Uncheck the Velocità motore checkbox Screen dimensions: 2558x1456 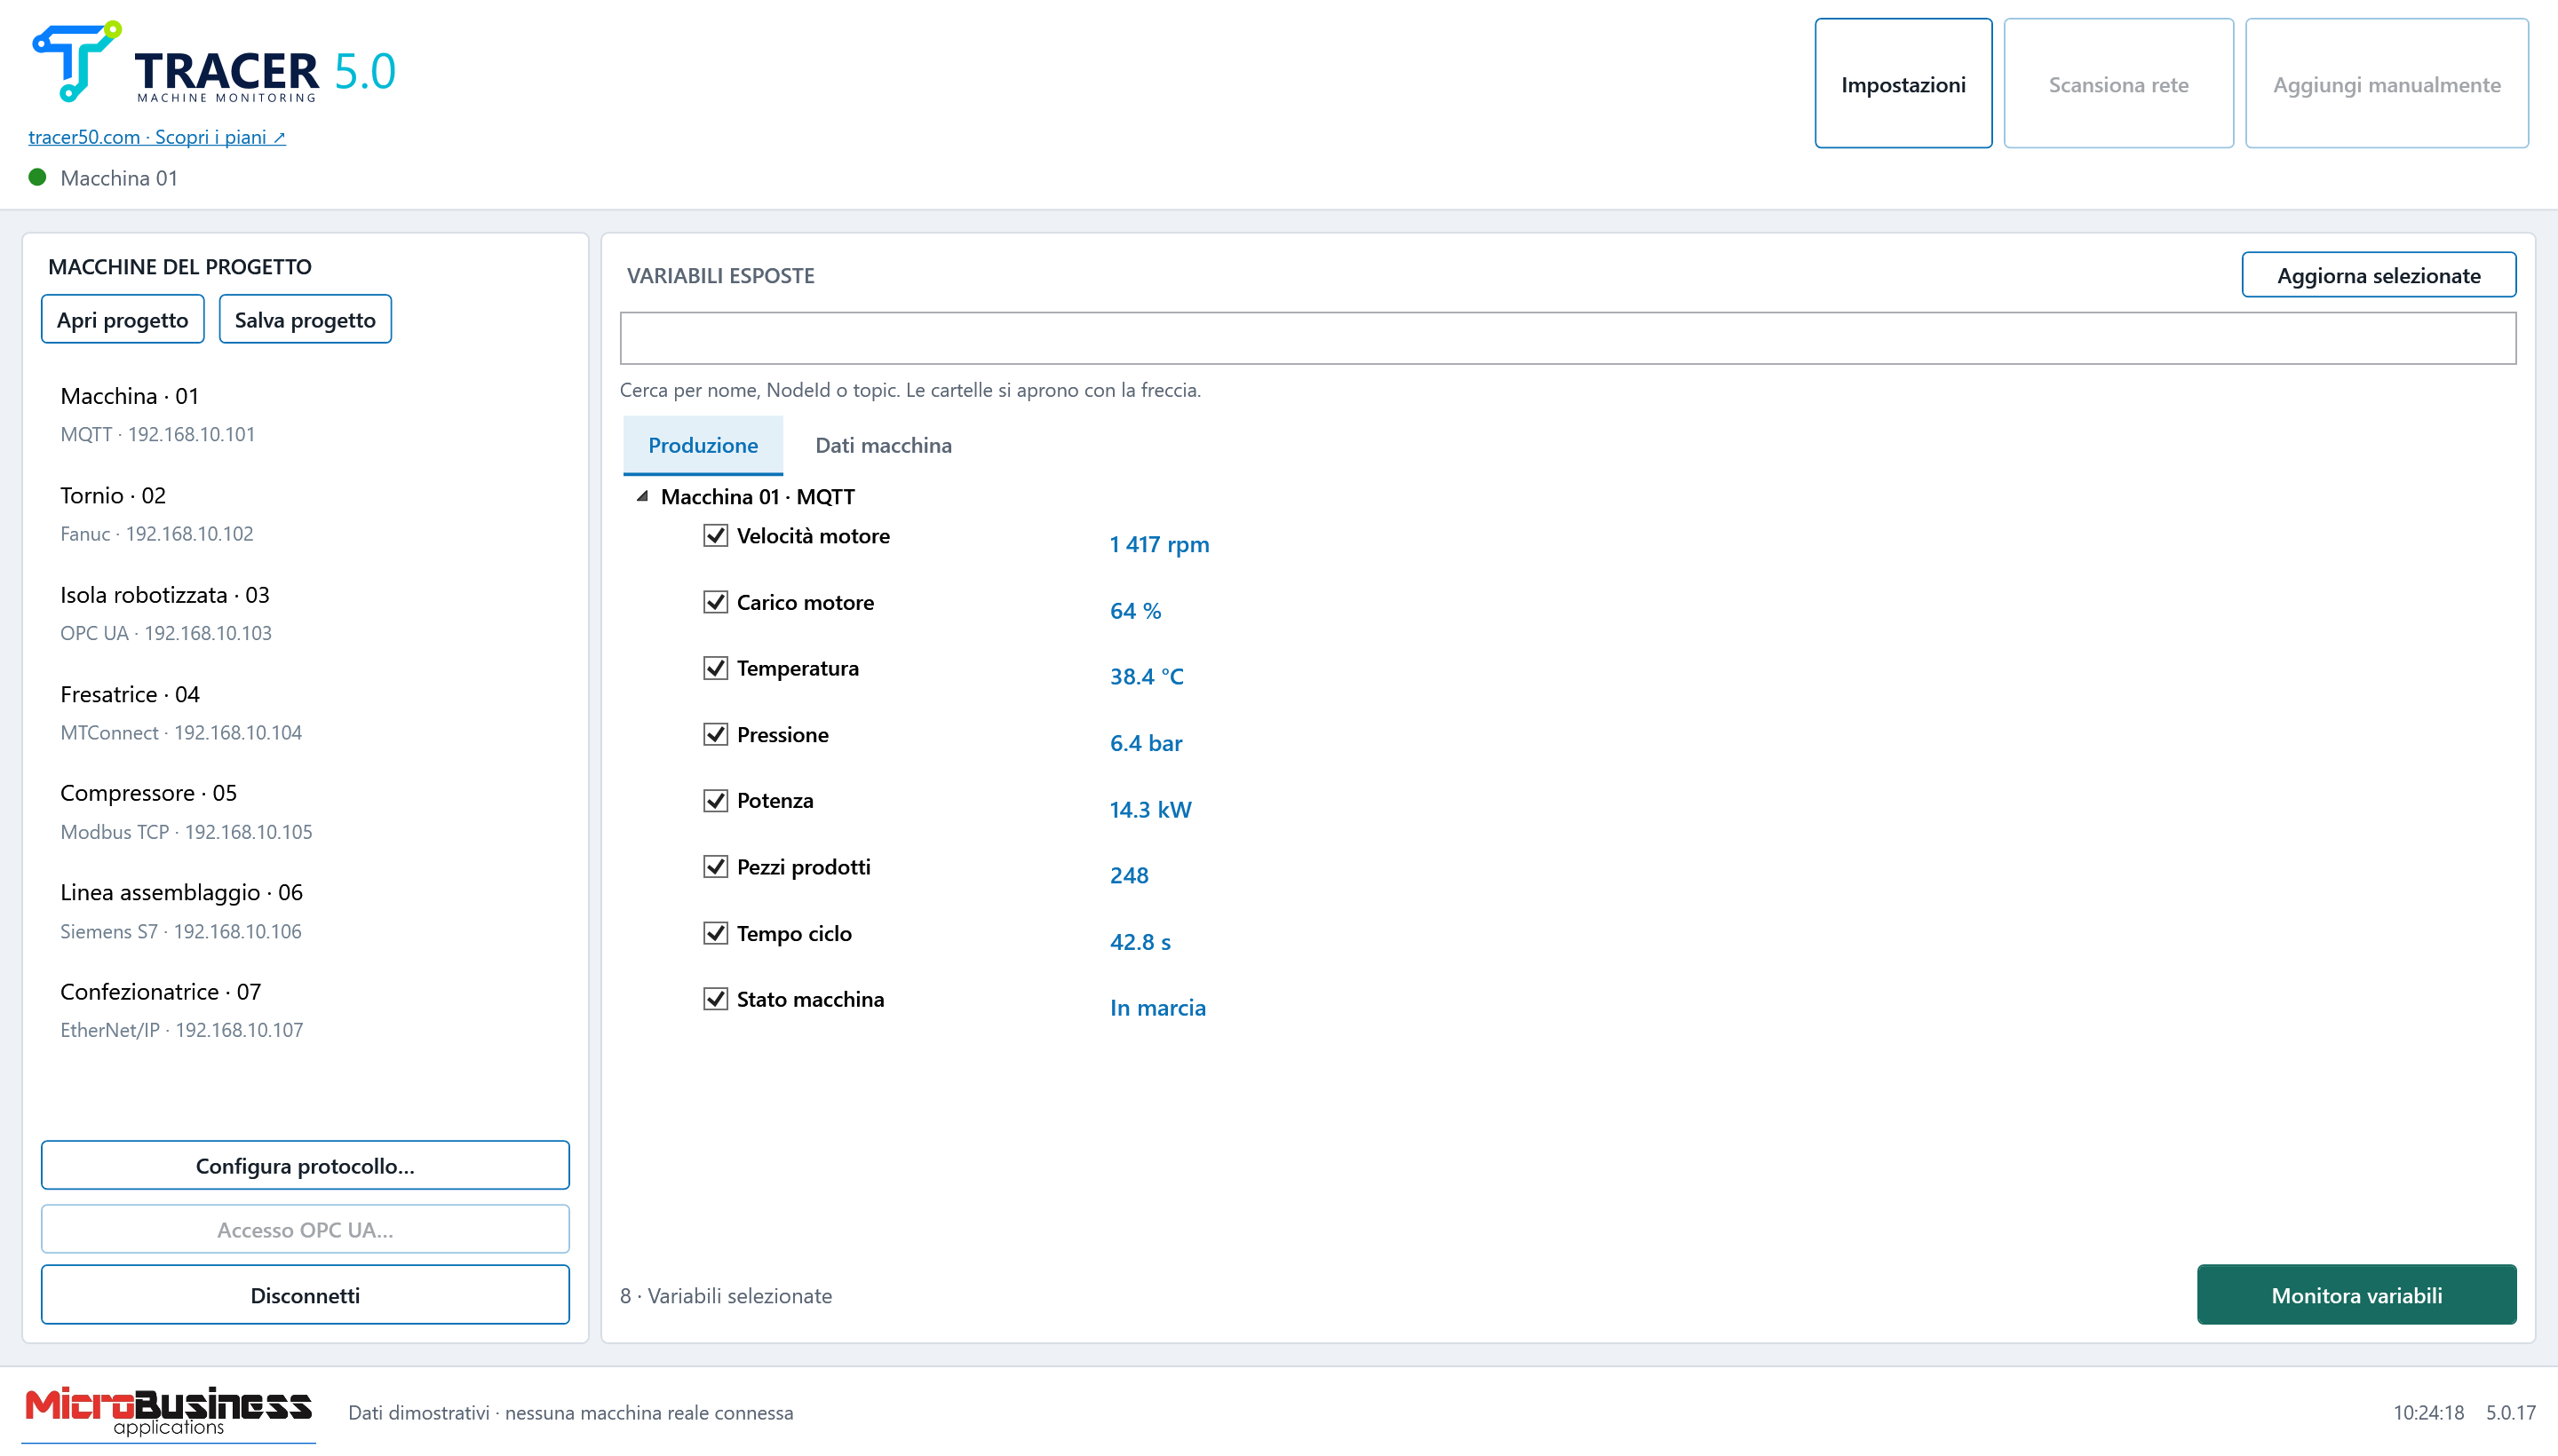(715, 536)
